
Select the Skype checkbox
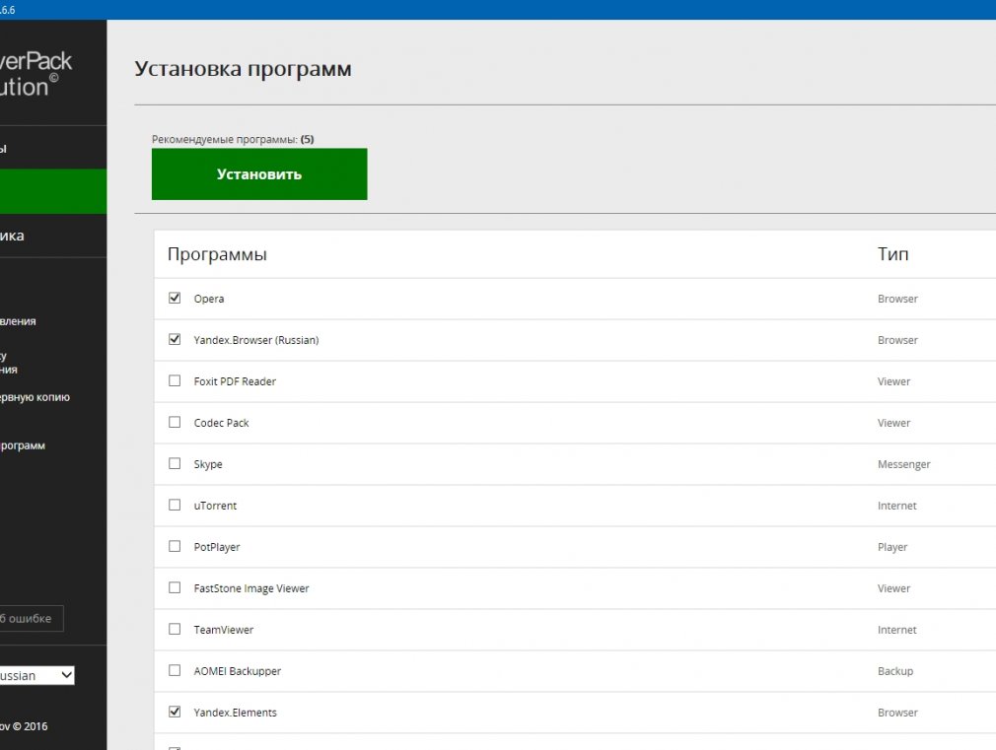click(x=175, y=463)
